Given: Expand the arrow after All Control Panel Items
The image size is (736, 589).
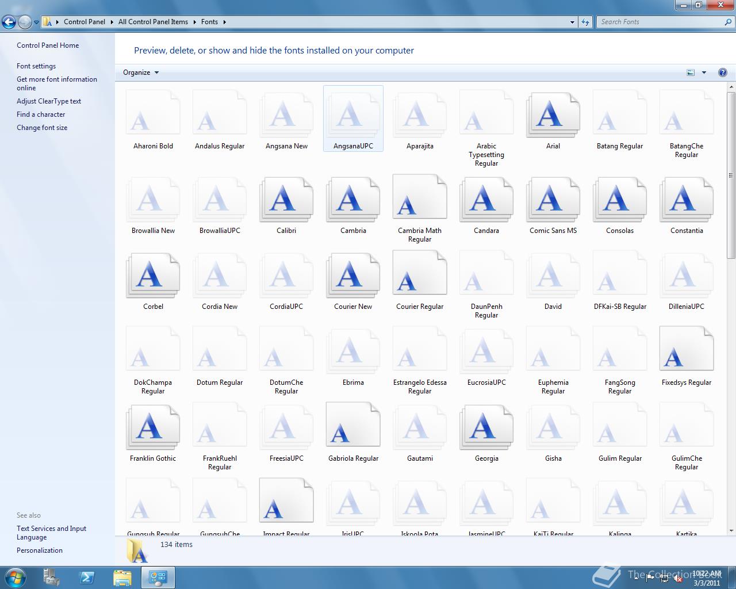Looking at the screenshot, I should coord(194,22).
